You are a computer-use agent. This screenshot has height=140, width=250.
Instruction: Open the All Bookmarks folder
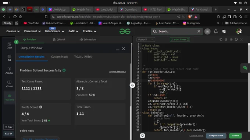tap(236, 23)
